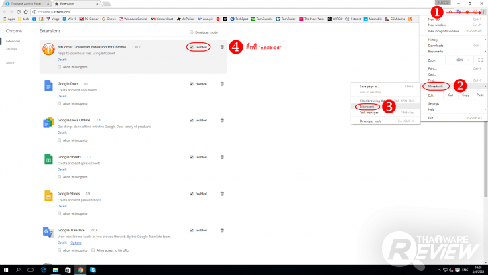Disable Google Translate extension checkbox
Viewport: 488px width, 275px height.
[x=192, y=231]
